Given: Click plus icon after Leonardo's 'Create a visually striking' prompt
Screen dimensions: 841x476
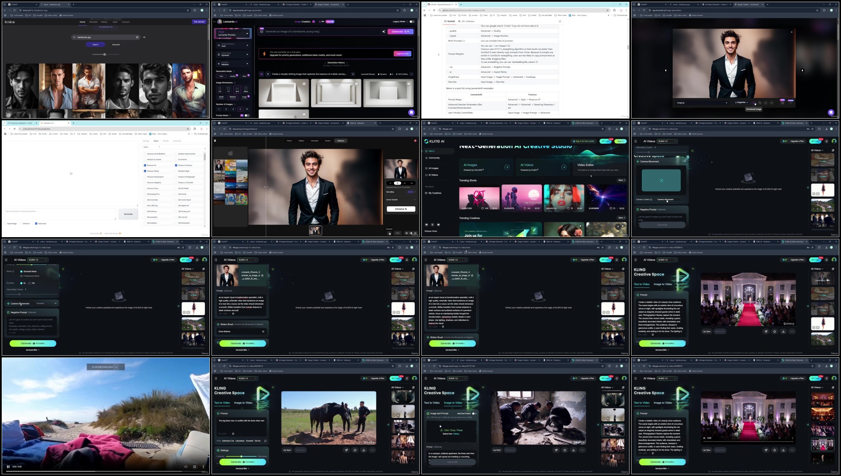Looking at the screenshot, I should pyautogui.click(x=353, y=74).
